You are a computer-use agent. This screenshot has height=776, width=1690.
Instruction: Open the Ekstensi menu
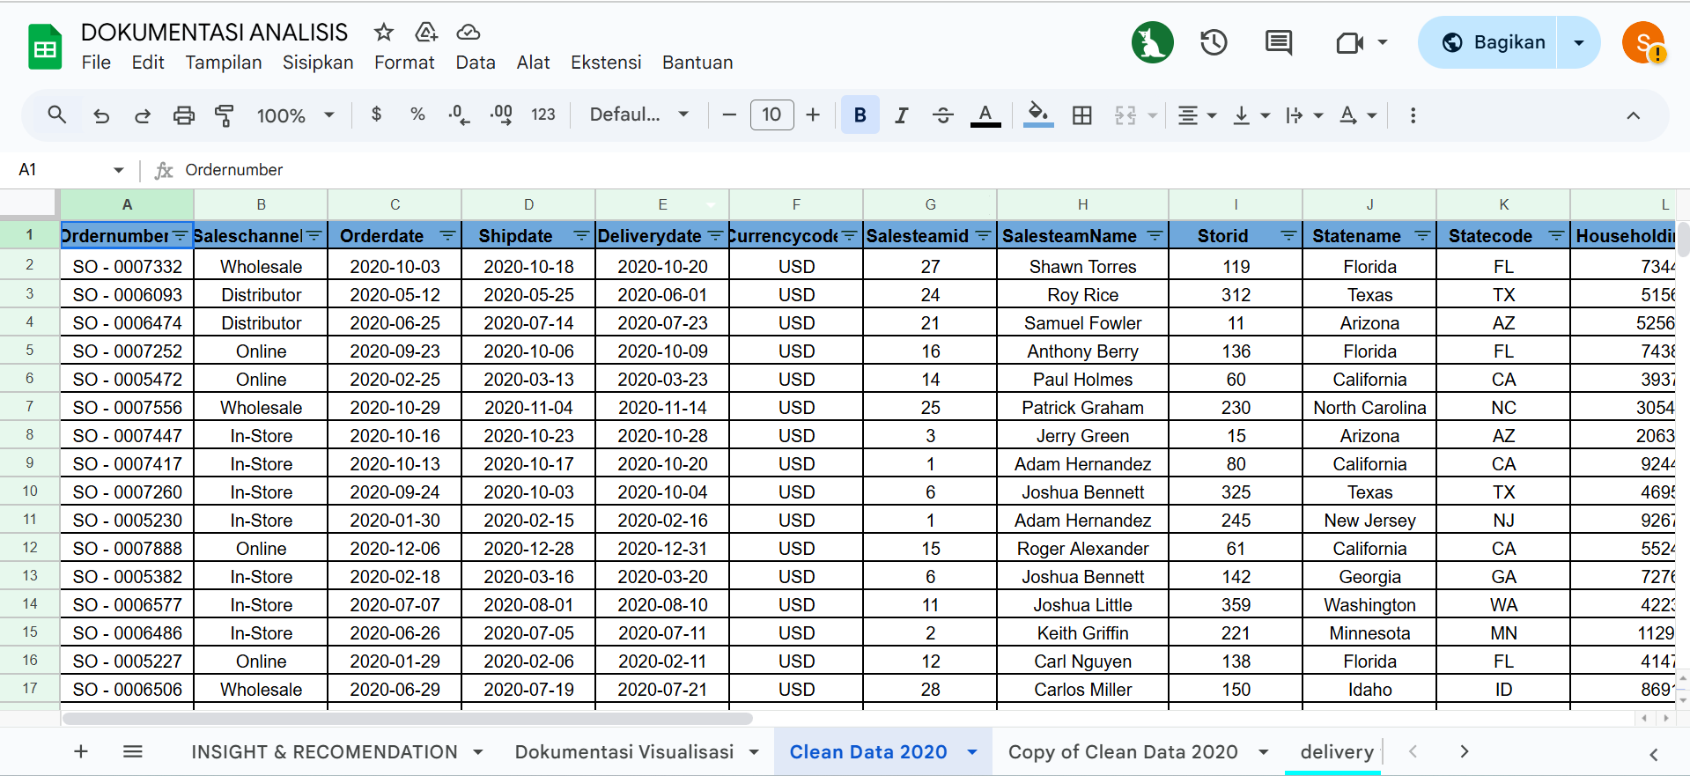[605, 63]
